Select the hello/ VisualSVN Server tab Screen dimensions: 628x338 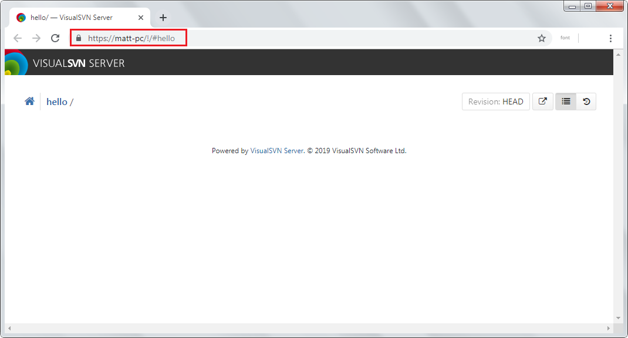tap(70, 18)
